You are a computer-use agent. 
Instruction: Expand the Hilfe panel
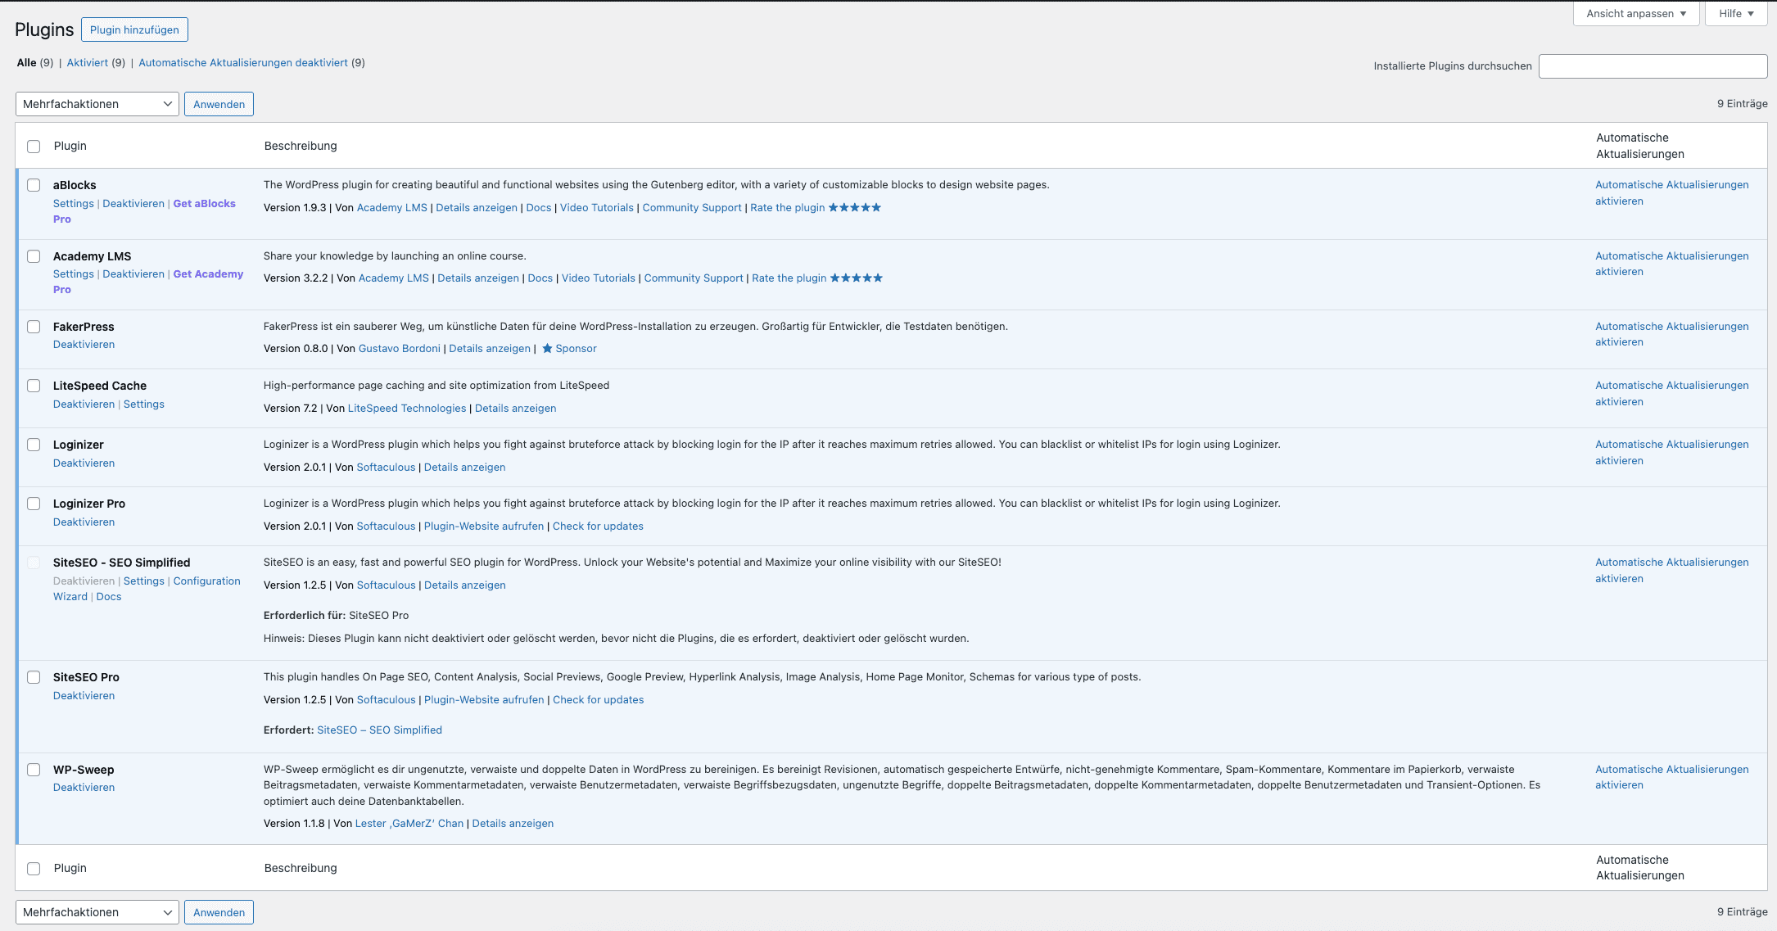tap(1736, 13)
